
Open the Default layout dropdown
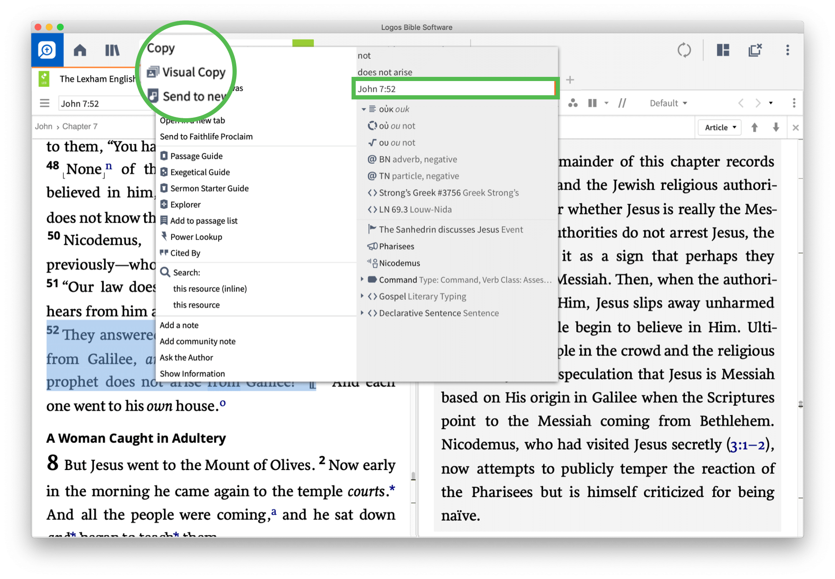click(668, 103)
